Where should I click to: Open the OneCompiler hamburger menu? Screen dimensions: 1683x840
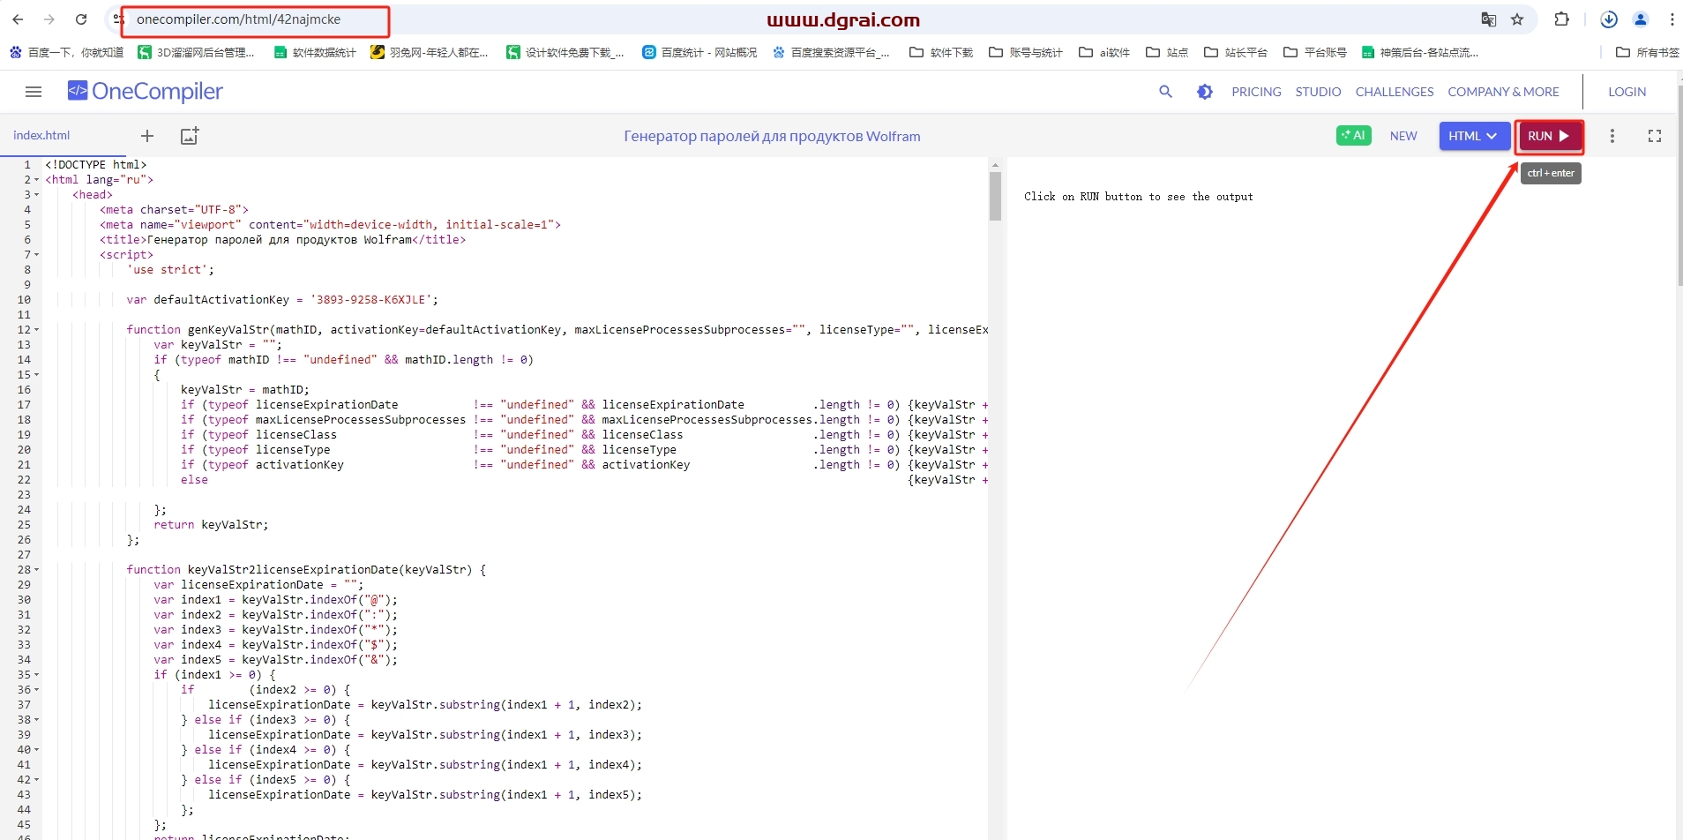pyautogui.click(x=34, y=92)
